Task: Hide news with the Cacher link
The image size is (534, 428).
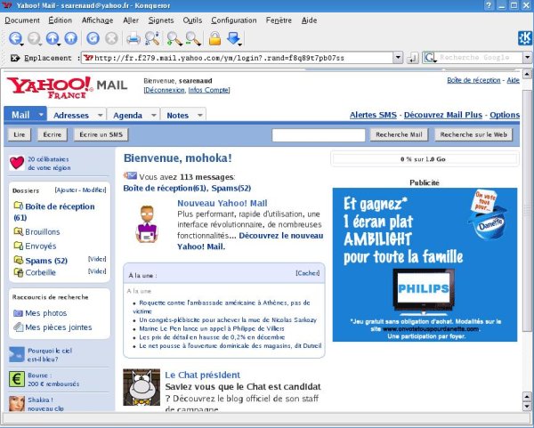Action: point(308,273)
